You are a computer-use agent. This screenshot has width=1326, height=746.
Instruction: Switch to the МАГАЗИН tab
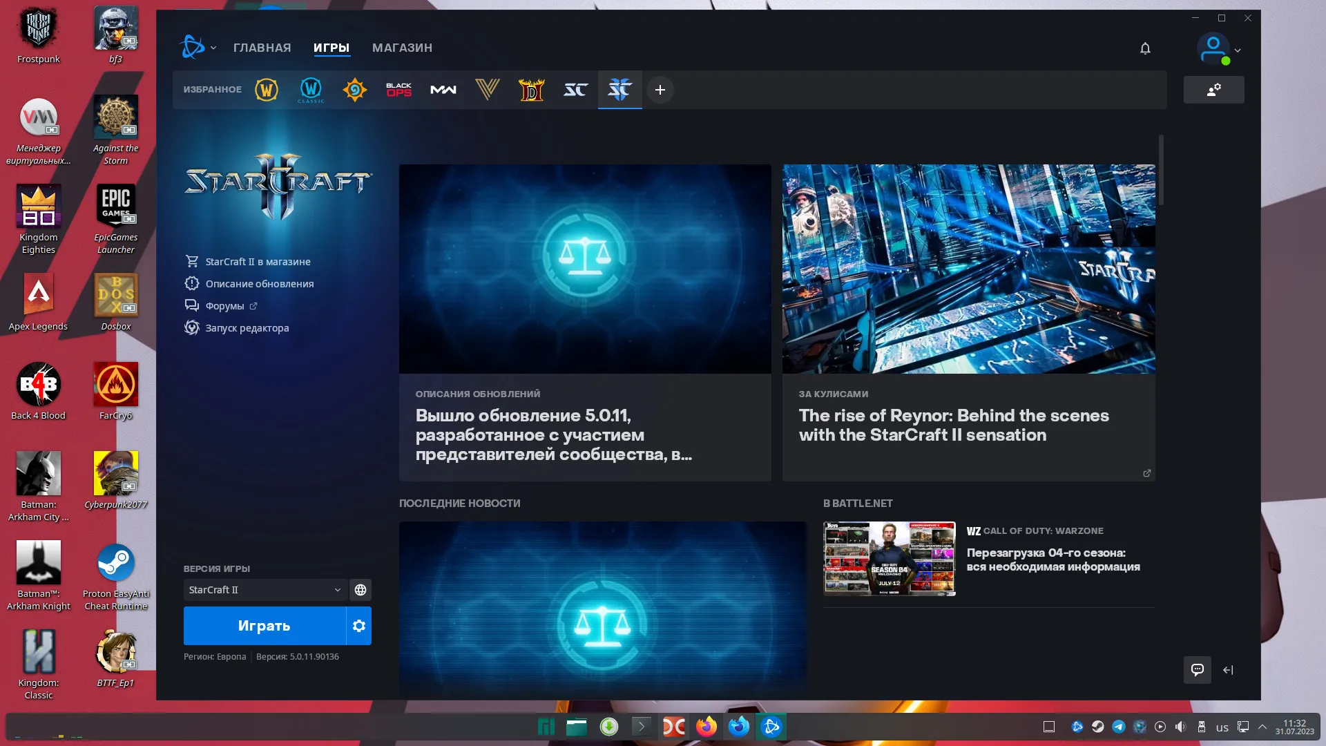coord(403,48)
